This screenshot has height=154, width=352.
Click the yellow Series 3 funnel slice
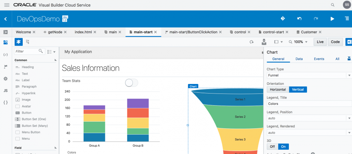[240, 139]
